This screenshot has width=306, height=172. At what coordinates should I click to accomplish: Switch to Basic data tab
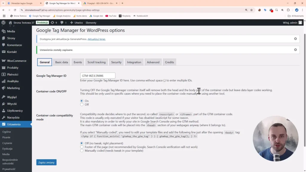62,62
